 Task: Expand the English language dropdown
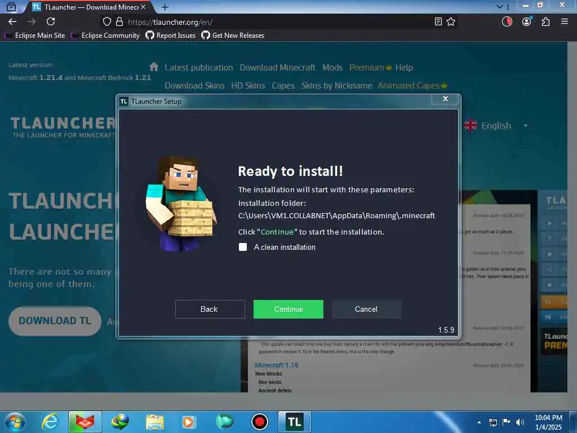coord(496,126)
